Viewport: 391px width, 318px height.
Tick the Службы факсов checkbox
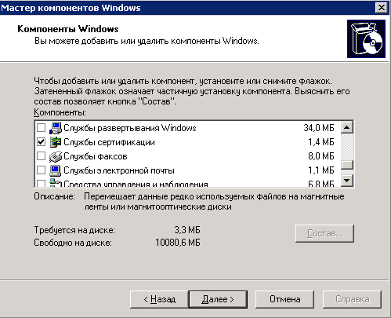[41, 156]
